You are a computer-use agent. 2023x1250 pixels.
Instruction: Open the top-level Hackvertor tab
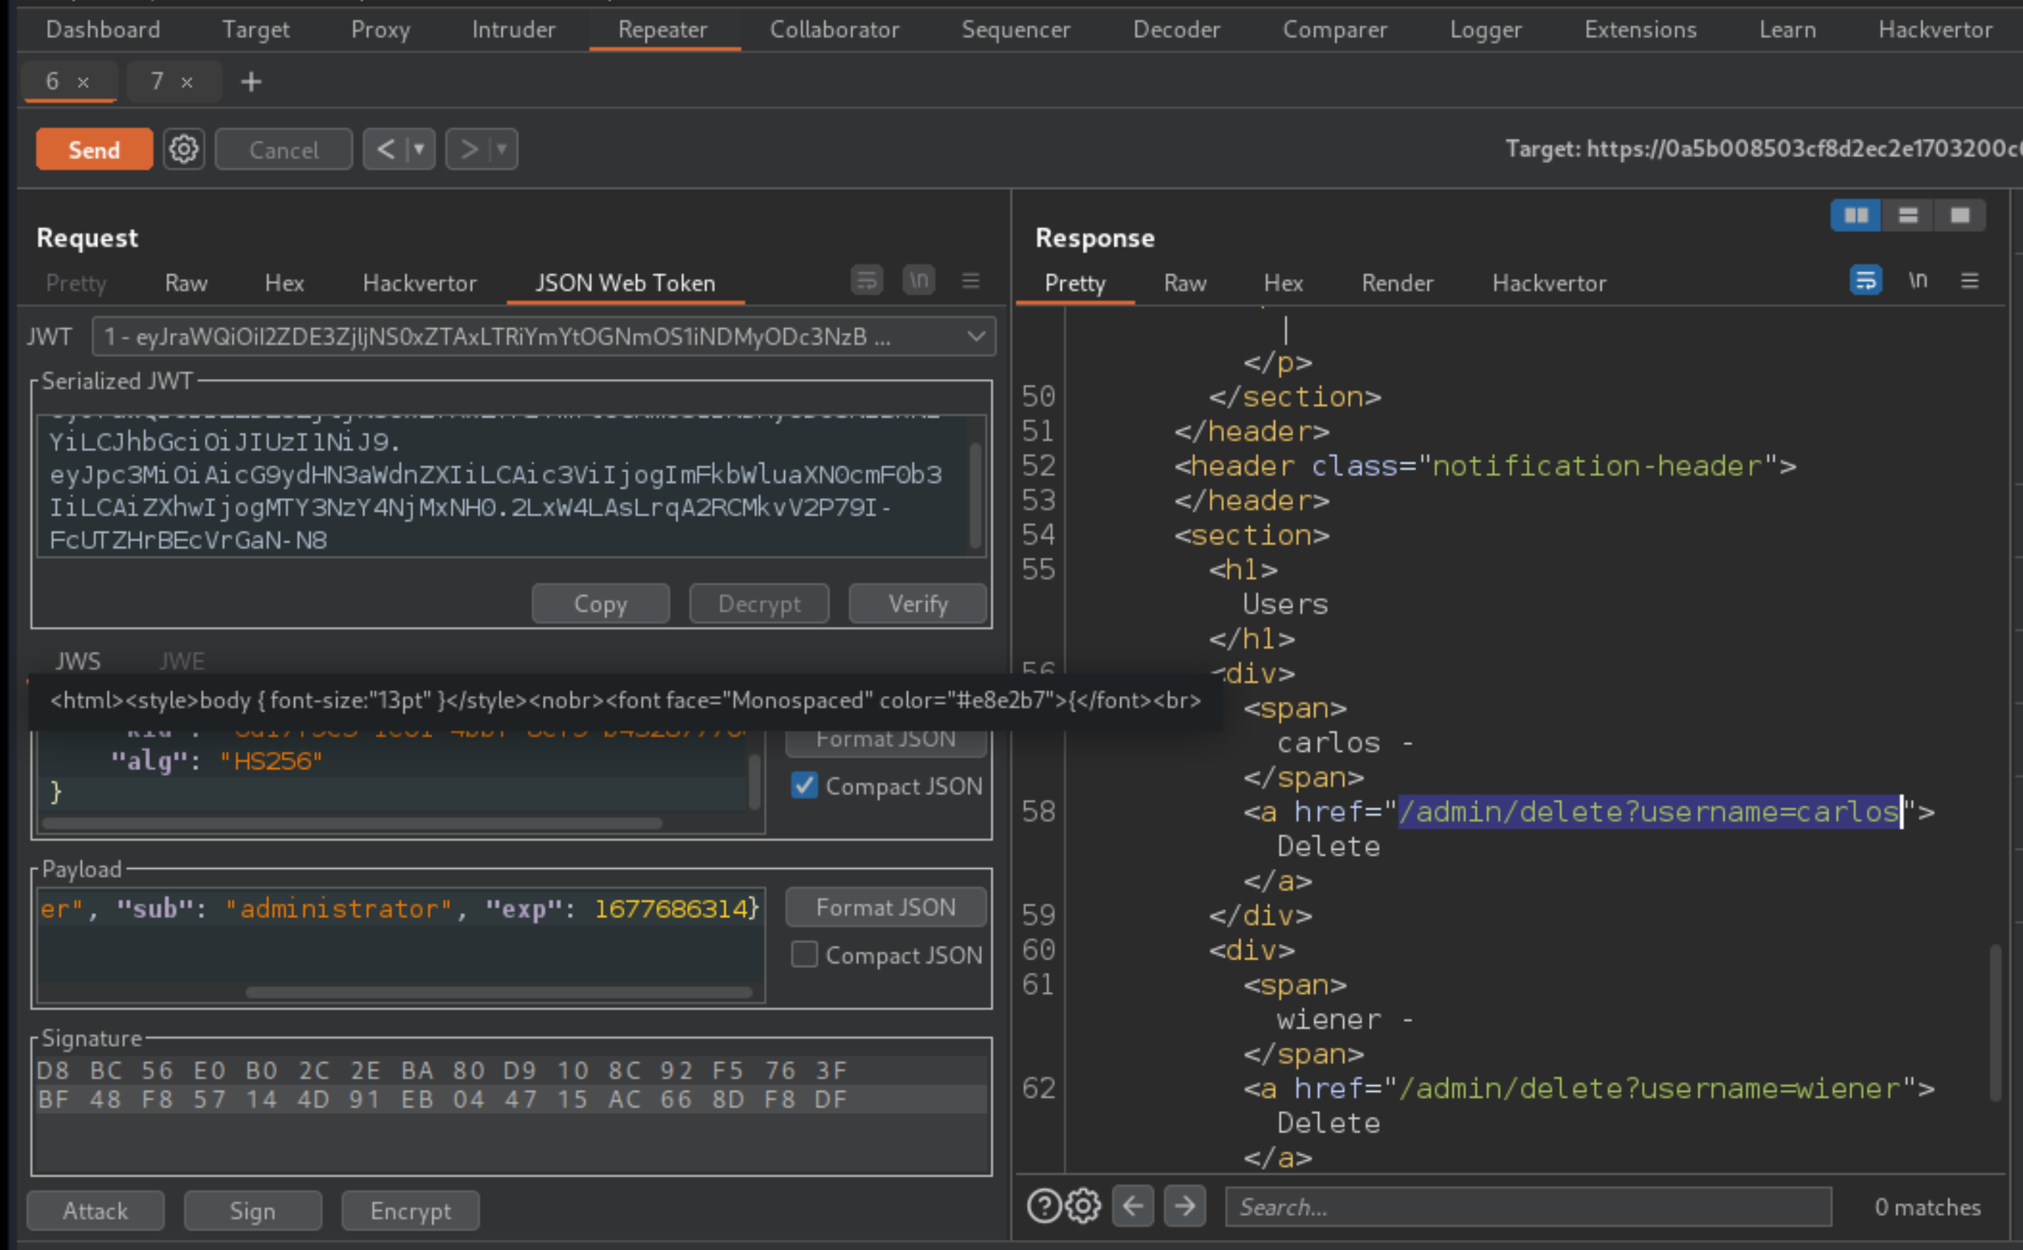1935,29
